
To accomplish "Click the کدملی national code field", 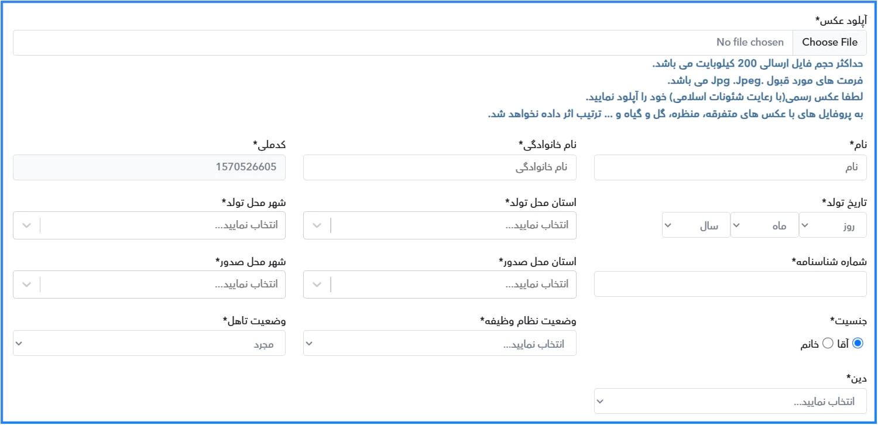I will (149, 167).
